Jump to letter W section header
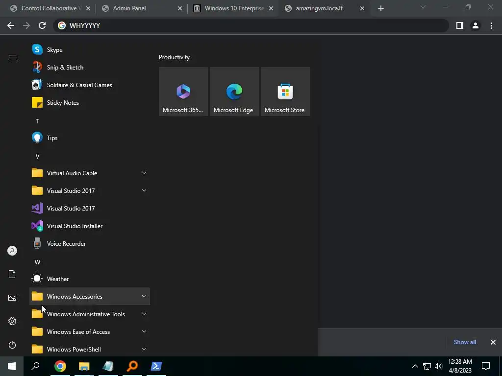 click(37, 262)
